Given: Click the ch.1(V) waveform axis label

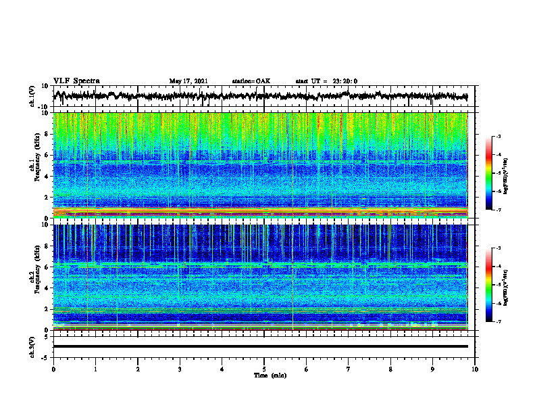Looking at the screenshot, I should [32, 96].
